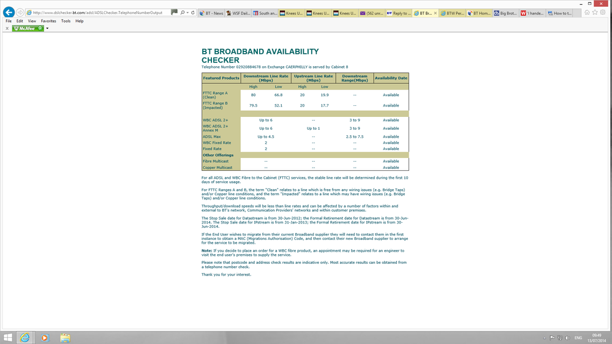Viewport: 612px width, 344px height.
Task: Open the Home page icon
Action: coord(587,12)
